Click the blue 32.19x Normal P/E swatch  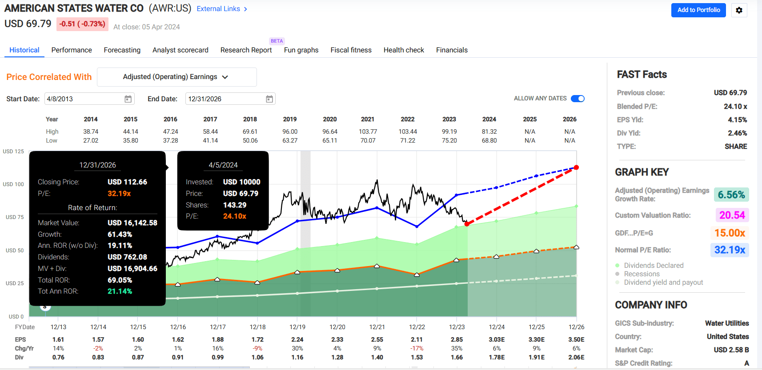click(x=730, y=250)
